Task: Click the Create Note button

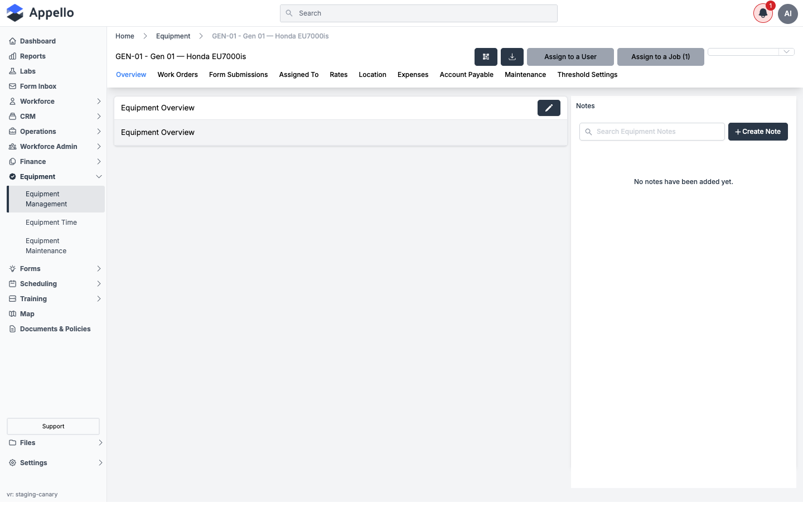Action: click(x=758, y=132)
